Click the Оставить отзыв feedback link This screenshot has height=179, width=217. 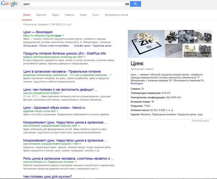pos(200,120)
